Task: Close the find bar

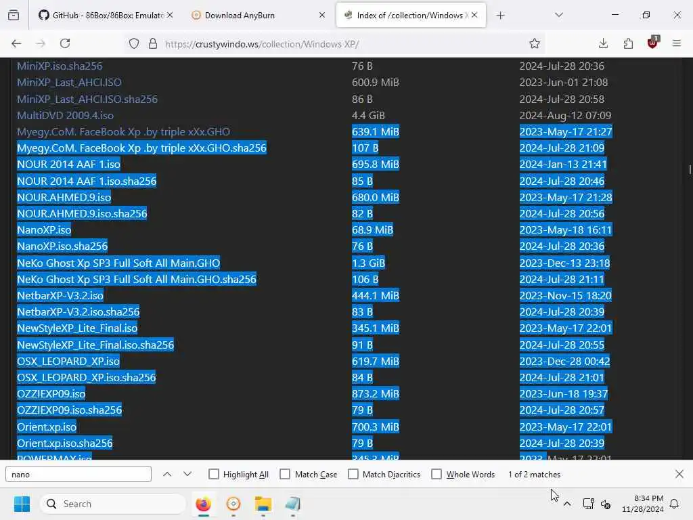Action: (679, 474)
